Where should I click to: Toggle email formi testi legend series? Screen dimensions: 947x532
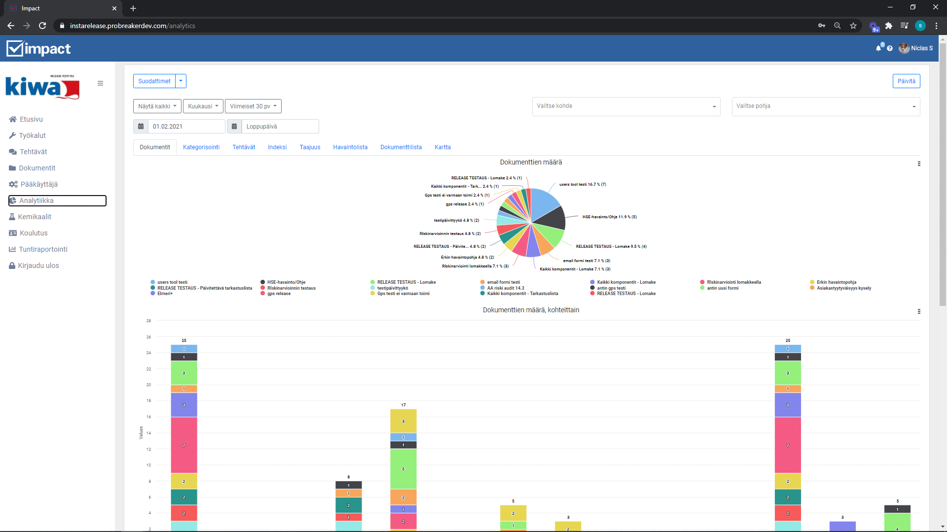(503, 282)
